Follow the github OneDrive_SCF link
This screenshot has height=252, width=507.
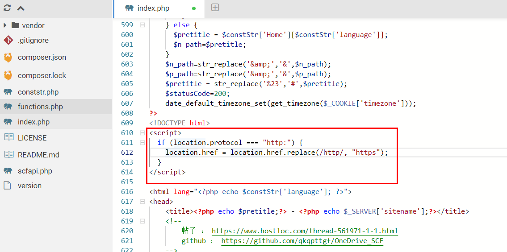point(302,241)
